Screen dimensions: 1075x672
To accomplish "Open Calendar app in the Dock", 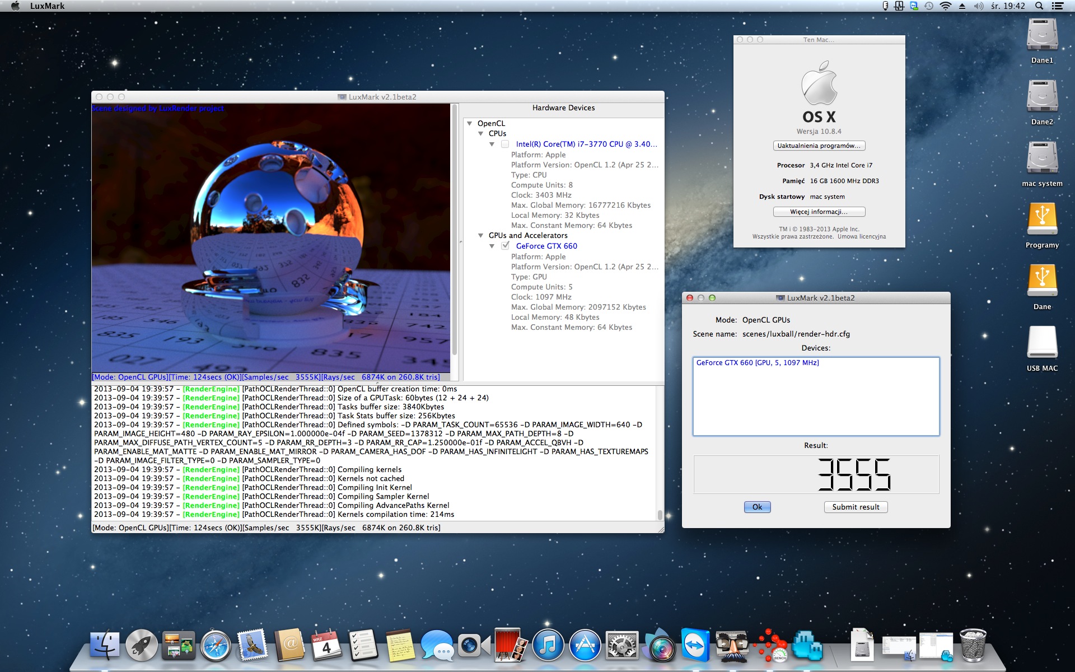I will (x=326, y=645).
